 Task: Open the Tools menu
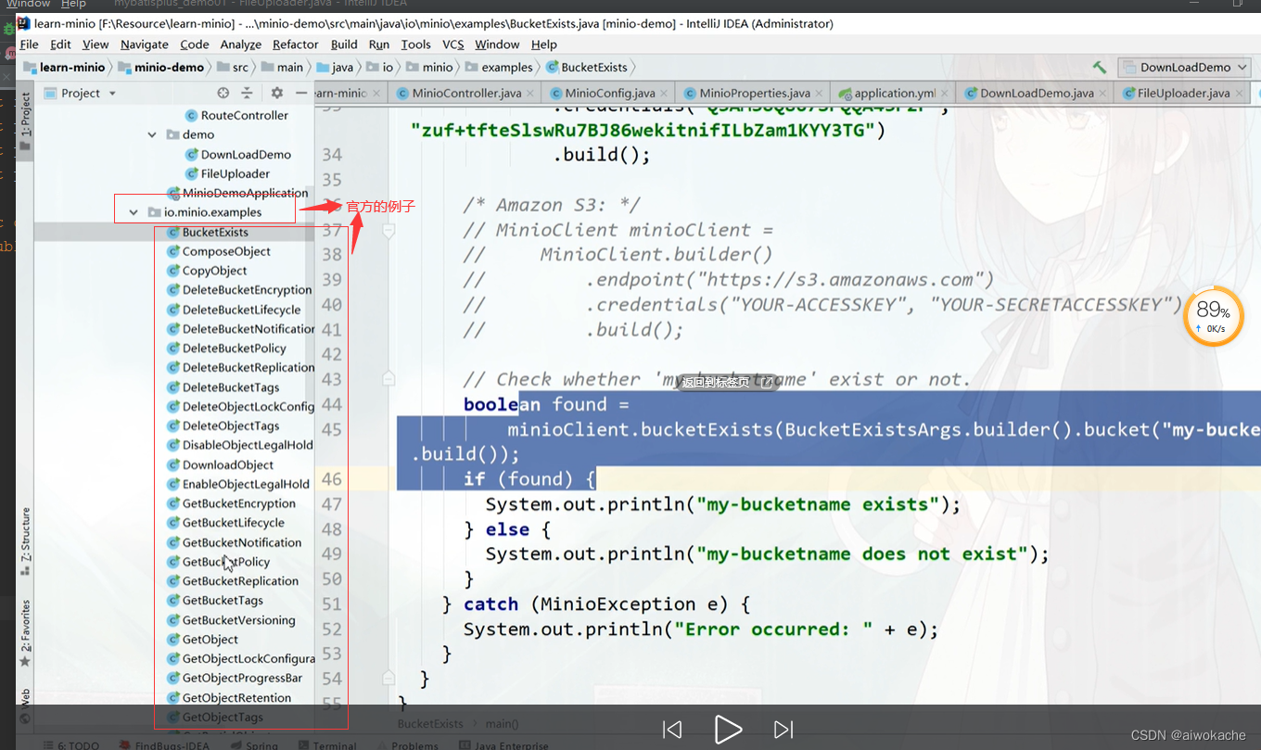(416, 44)
